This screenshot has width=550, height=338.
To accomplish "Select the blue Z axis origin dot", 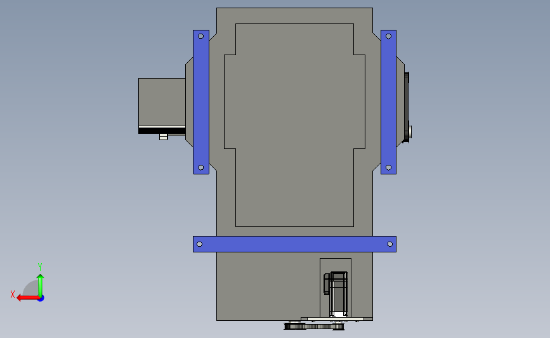I will [41, 299].
